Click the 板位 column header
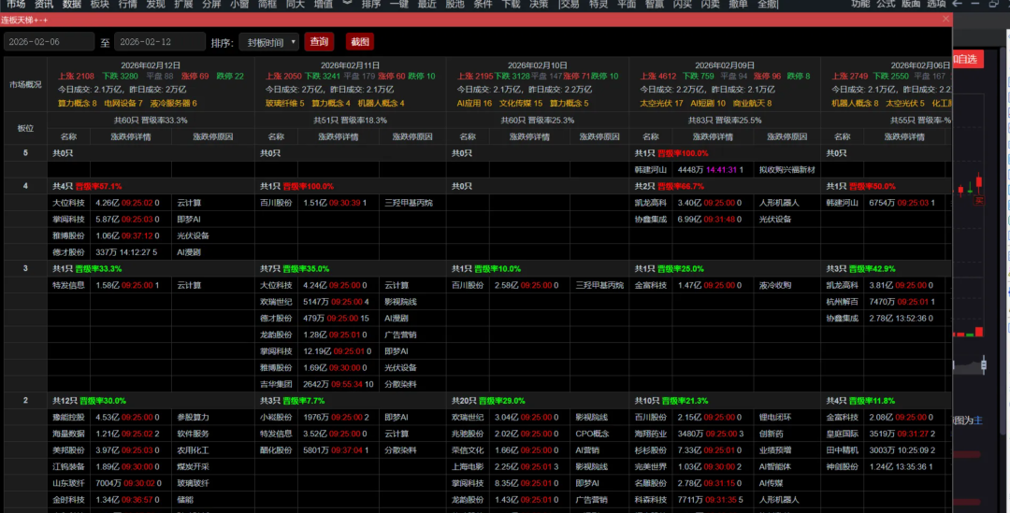This screenshot has width=1010, height=513. coord(26,128)
